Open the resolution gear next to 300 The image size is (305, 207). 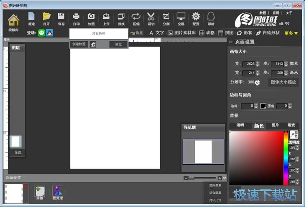tap(257, 82)
